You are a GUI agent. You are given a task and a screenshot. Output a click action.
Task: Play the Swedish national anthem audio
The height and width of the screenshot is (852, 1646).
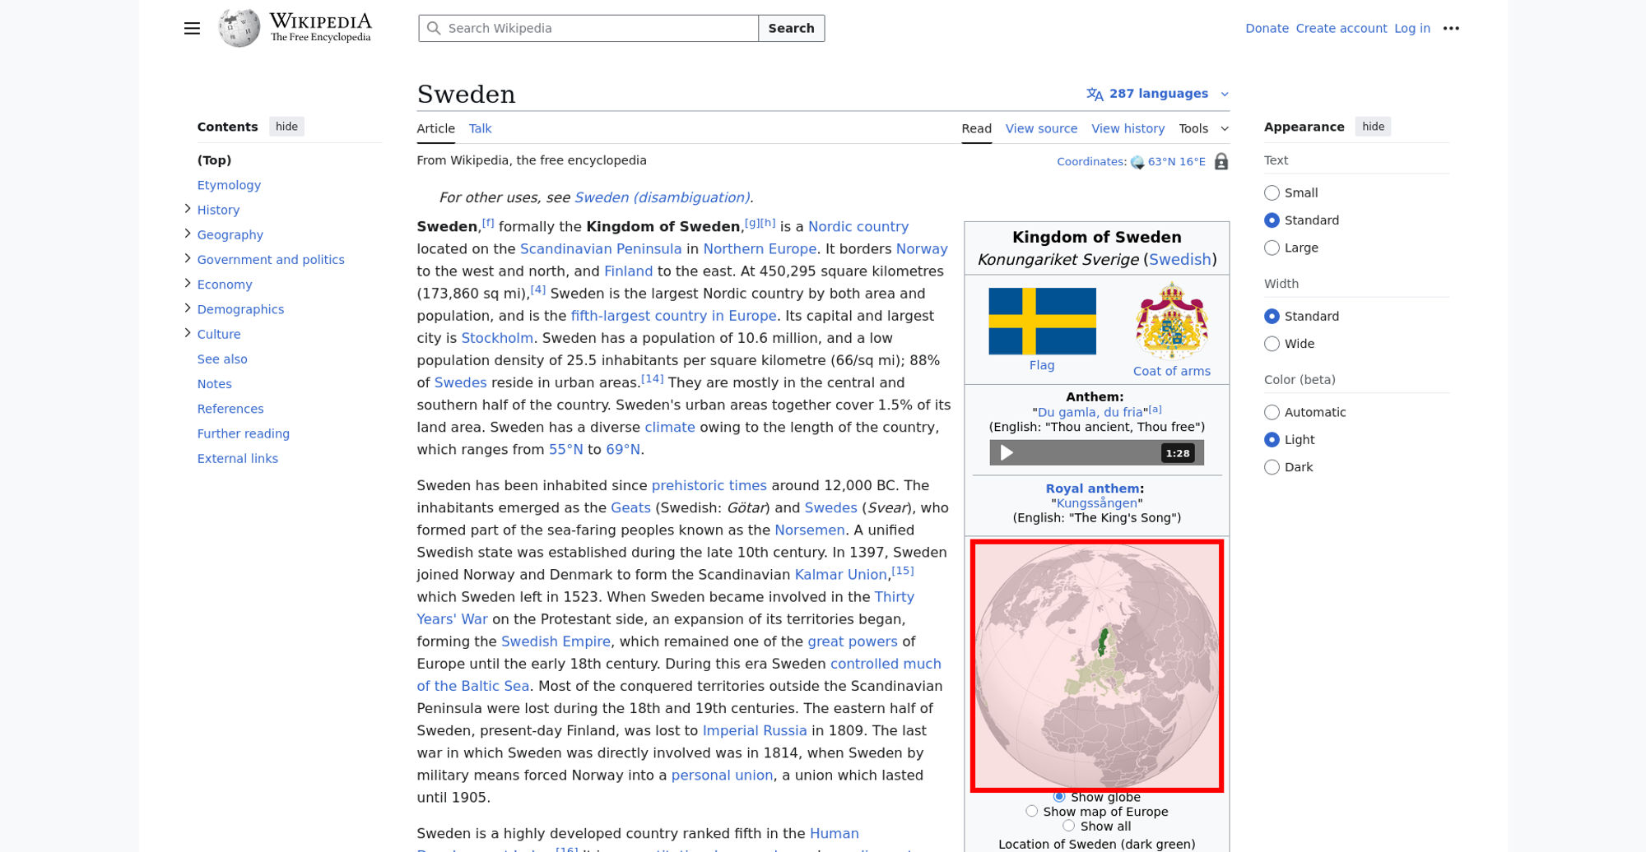coord(1007,452)
